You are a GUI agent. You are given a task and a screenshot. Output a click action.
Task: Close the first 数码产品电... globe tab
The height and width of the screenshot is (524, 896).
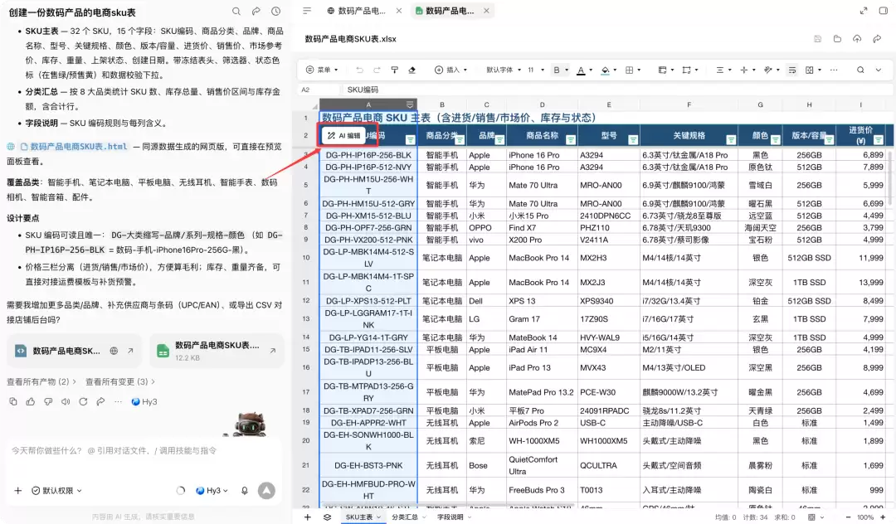(x=399, y=11)
